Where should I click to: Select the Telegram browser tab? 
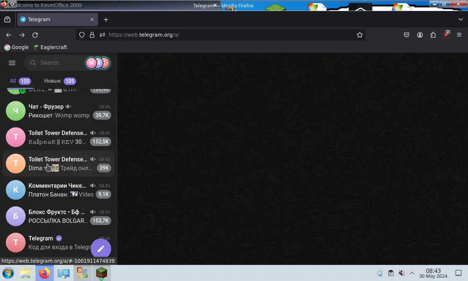click(x=57, y=19)
